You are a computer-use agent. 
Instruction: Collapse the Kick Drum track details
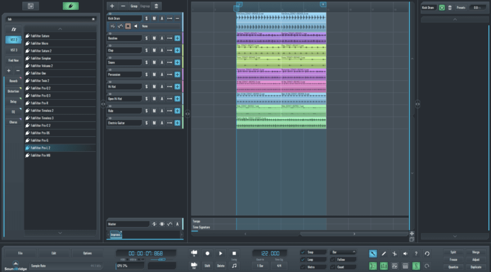click(x=177, y=18)
